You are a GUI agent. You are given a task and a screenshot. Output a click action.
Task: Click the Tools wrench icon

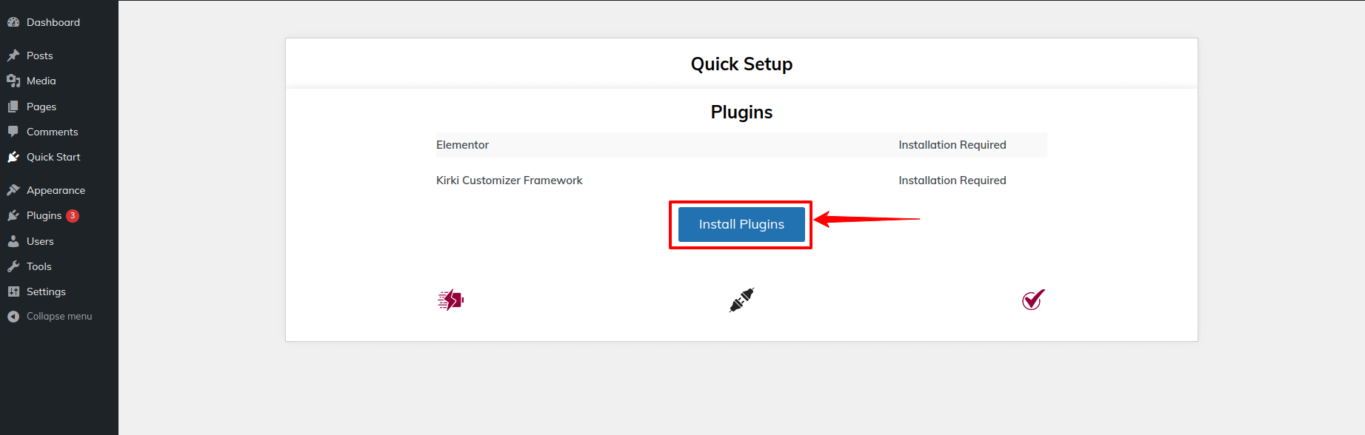point(13,266)
